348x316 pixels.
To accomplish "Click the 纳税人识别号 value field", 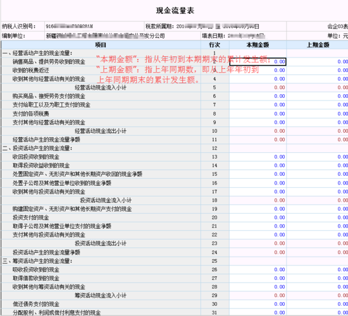I will (94, 27).
